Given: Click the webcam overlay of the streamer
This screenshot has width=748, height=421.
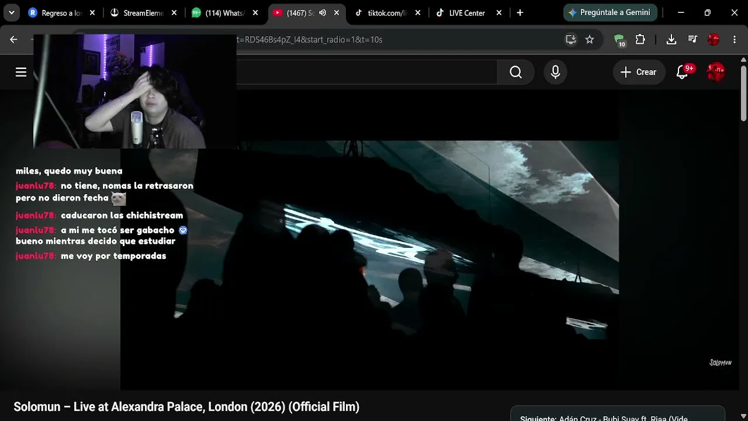Looking at the screenshot, I should [x=135, y=91].
